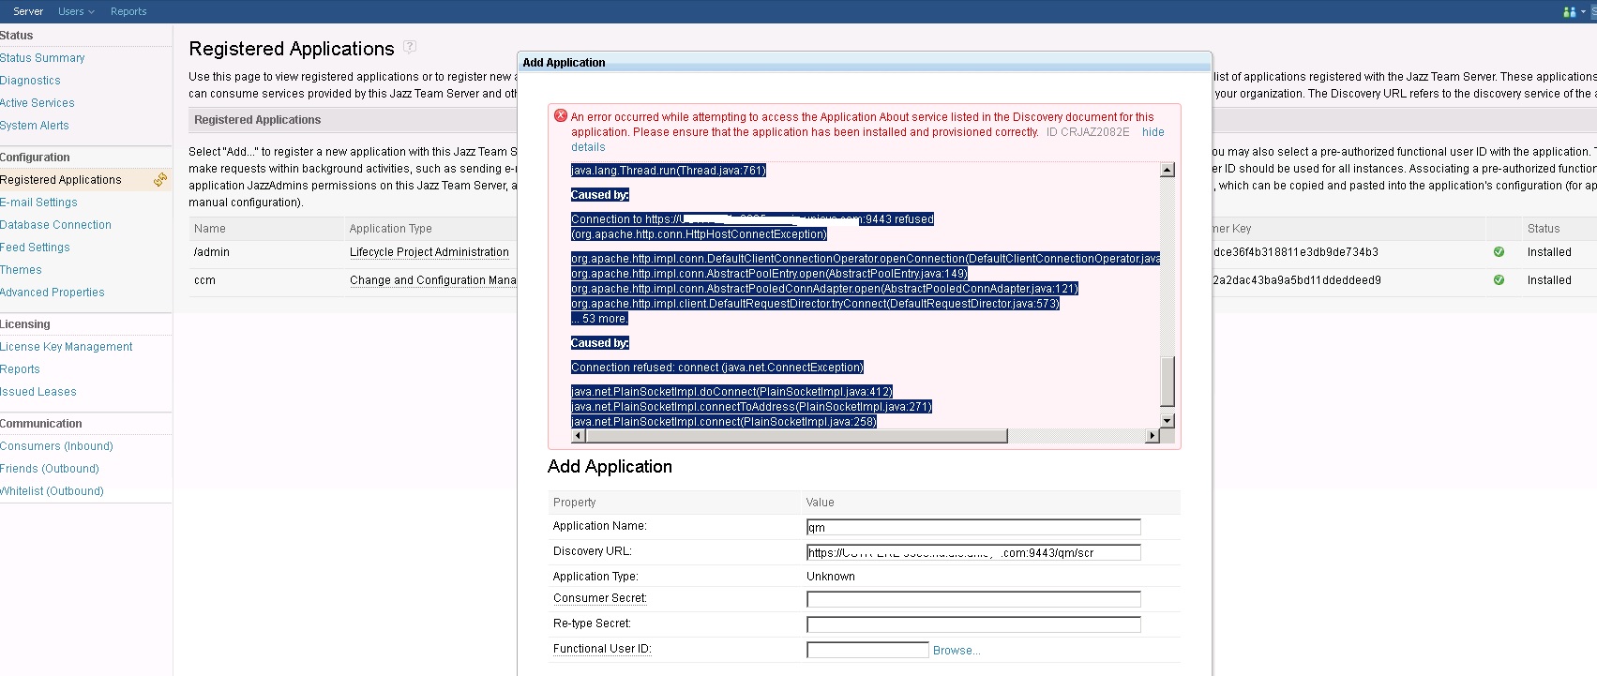Open the Users dropdown menu
The image size is (1597, 676).
point(76,11)
